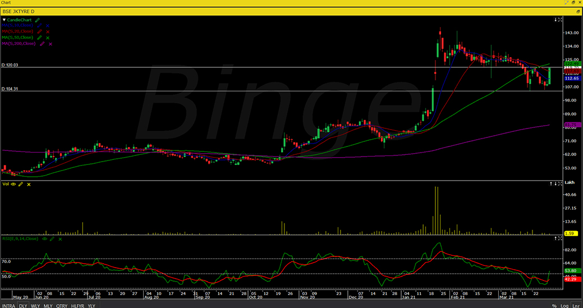Screen dimensions: 583x308
Task: Switch to QTRY quarterly timeframe tab
Action: point(61,305)
